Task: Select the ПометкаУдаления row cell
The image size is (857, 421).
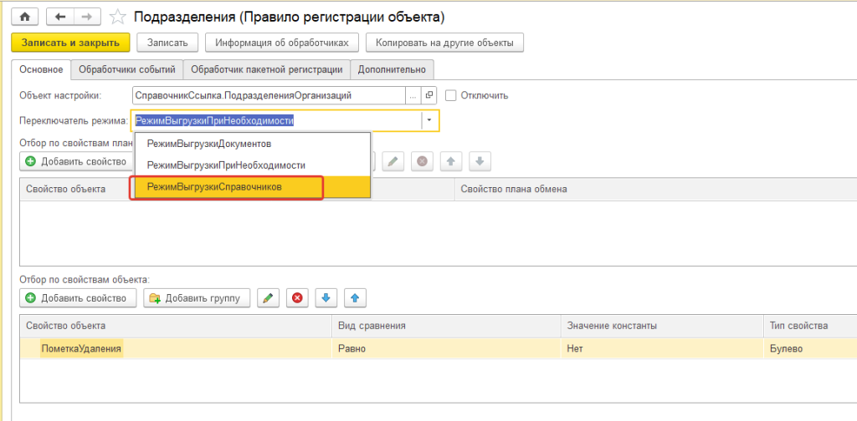Action: pyautogui.click(x=82, y=348)
